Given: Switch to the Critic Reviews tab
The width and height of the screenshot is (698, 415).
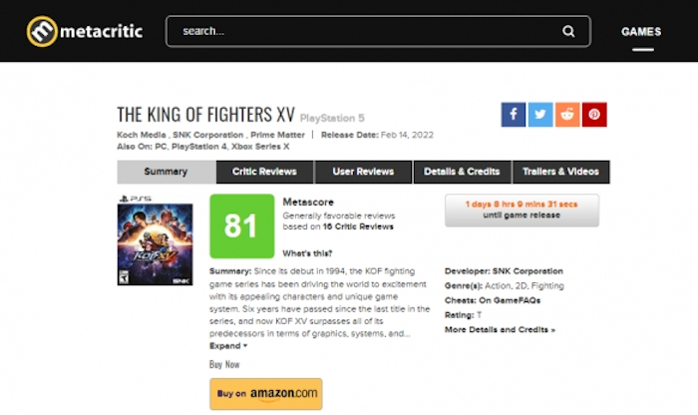Looking at the screenshot, I should coord(264,172).
